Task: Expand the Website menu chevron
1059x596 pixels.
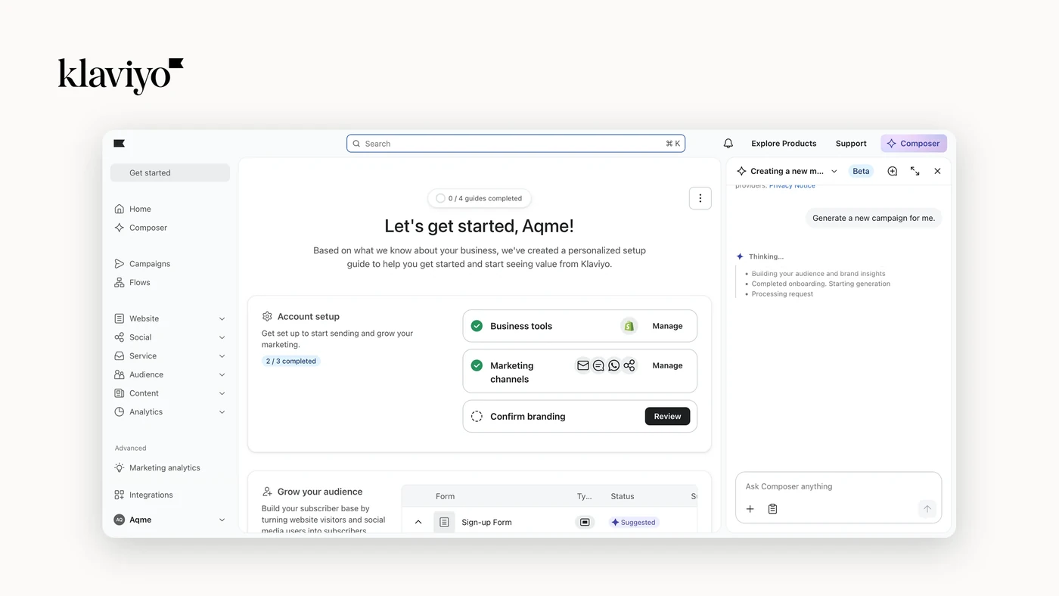Action: coord(222,319)
